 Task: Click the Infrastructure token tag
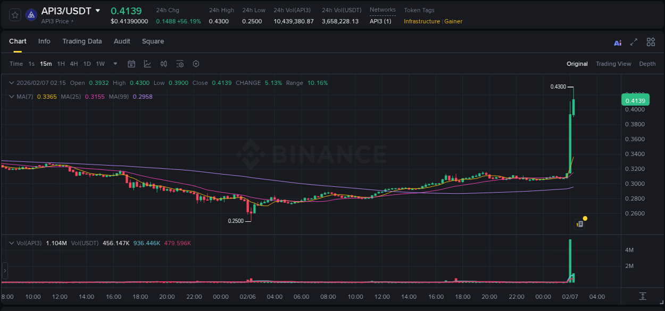(x=421, y=21)
